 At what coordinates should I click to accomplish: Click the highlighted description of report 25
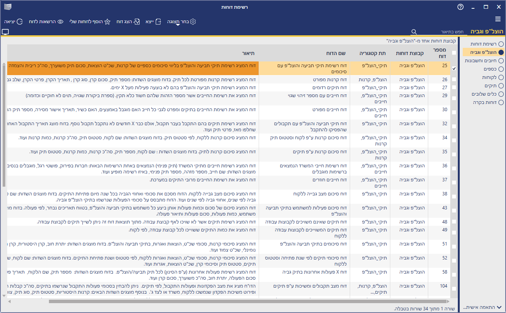[133, 69]
